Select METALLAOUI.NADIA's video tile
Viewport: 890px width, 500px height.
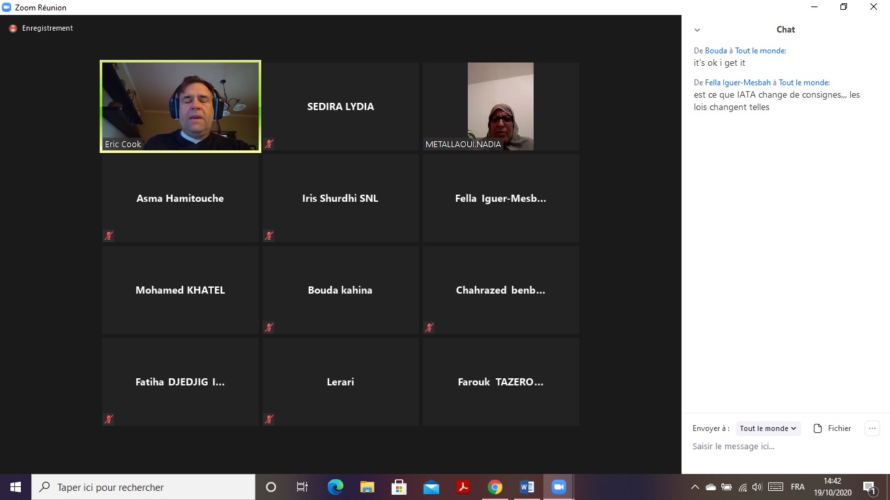tap(501, 107)
